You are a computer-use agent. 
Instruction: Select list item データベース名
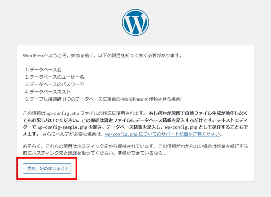point(46,70)
